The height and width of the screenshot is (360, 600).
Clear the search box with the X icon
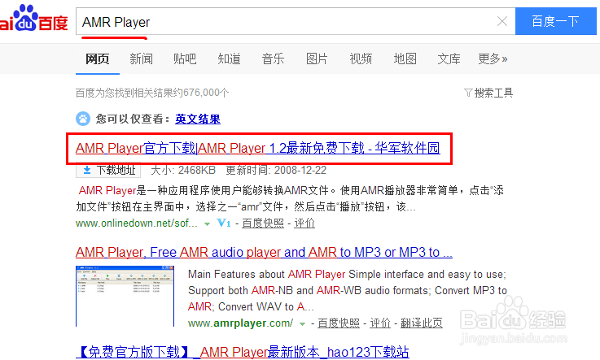(502, 21)
